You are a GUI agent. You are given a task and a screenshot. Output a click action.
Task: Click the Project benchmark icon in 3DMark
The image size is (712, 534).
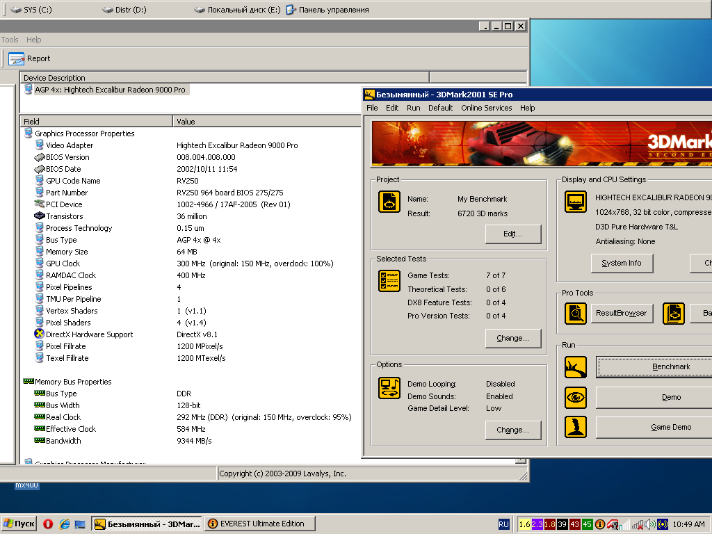pyautogui.click(x=389, y=202)
